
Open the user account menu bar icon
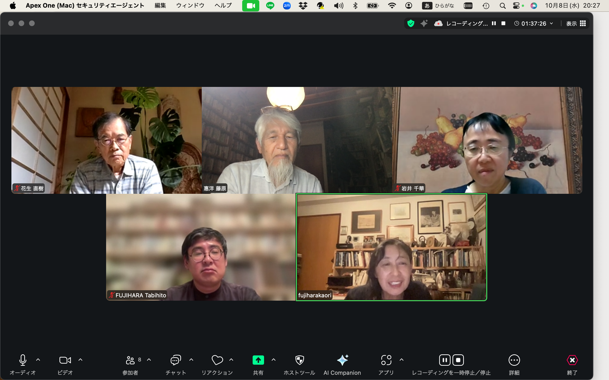(409, 6)
